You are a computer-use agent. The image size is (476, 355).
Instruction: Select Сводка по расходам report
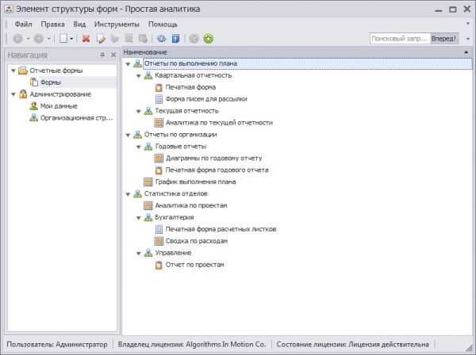pos(197,241)
